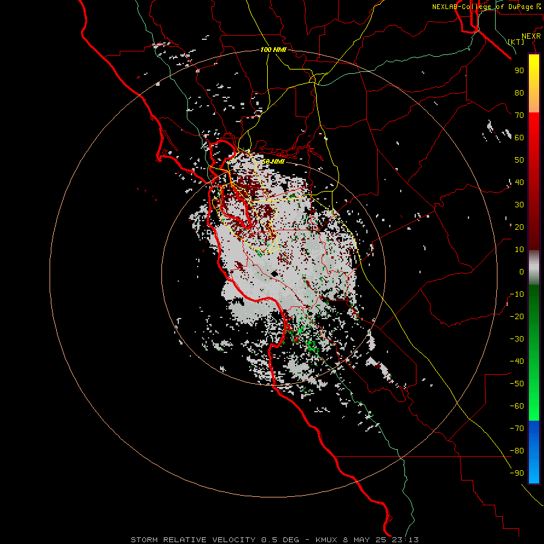
Task: Click the "23:13" timestamp in caption
Action: click(x=405, y=540)
